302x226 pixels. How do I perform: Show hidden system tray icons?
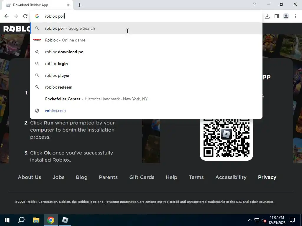pyautogui.click(x=250, y=220)
